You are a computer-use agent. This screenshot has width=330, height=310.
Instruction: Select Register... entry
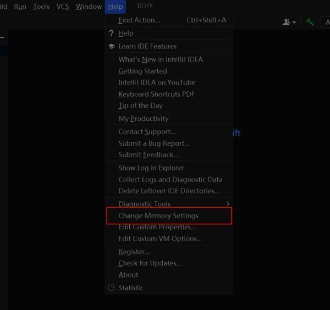point(169,252)
